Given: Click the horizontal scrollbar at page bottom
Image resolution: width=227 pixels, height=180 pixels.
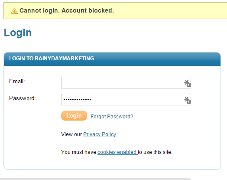Looking at the screenshot, I should pyautogui.click(x=96, y=179).
